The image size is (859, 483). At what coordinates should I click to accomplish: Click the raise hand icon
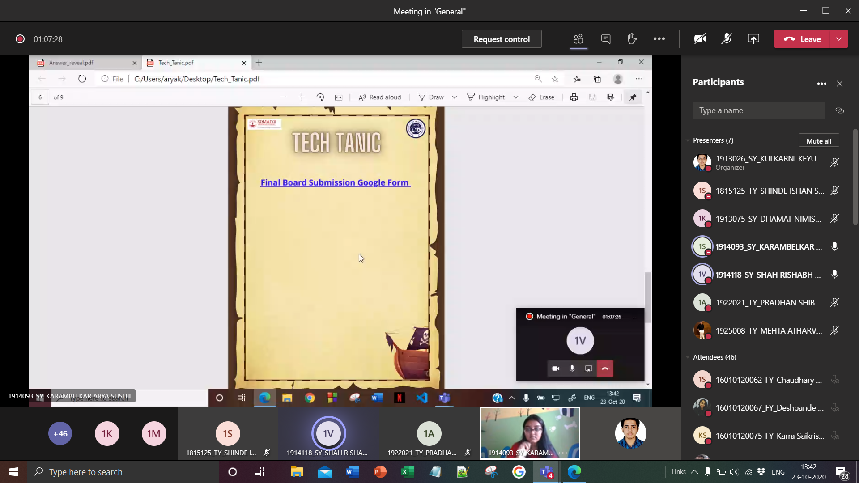(x=632, y=39)
